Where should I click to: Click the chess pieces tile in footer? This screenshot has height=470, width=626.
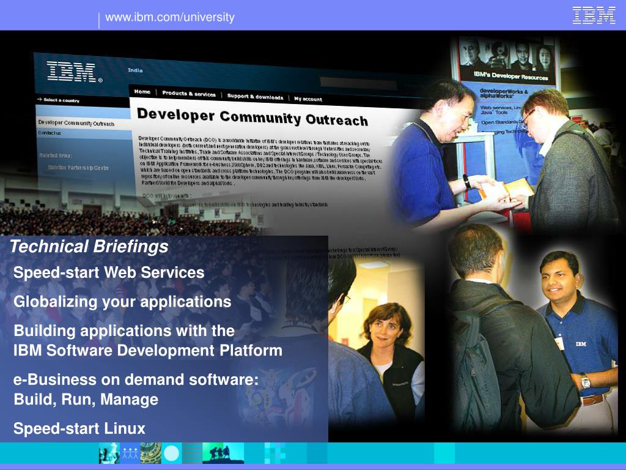coord(109,453)
